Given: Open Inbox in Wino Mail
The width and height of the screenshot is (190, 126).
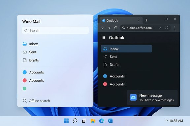Looking at the screenshot, I should 30,44.
